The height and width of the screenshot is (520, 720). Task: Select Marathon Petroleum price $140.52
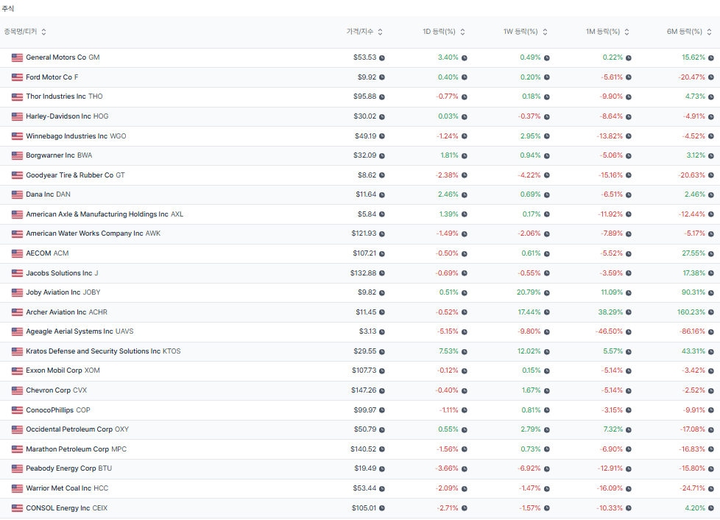pos(363,449)
